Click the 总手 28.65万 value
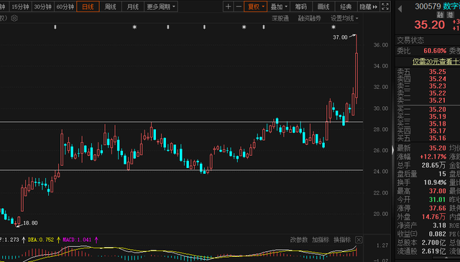The height and width of the screenshot is (262, 460). point(433,166)
